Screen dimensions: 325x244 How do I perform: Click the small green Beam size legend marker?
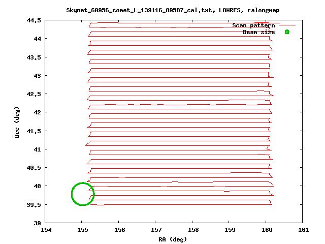click(x=287, y=32)
